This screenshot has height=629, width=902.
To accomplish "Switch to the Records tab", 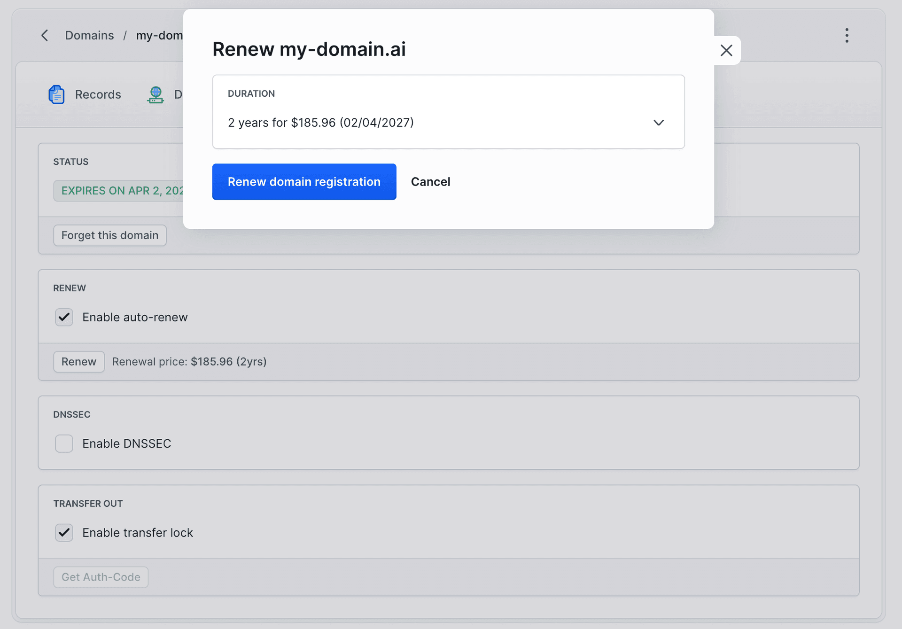I will (98, 94).
